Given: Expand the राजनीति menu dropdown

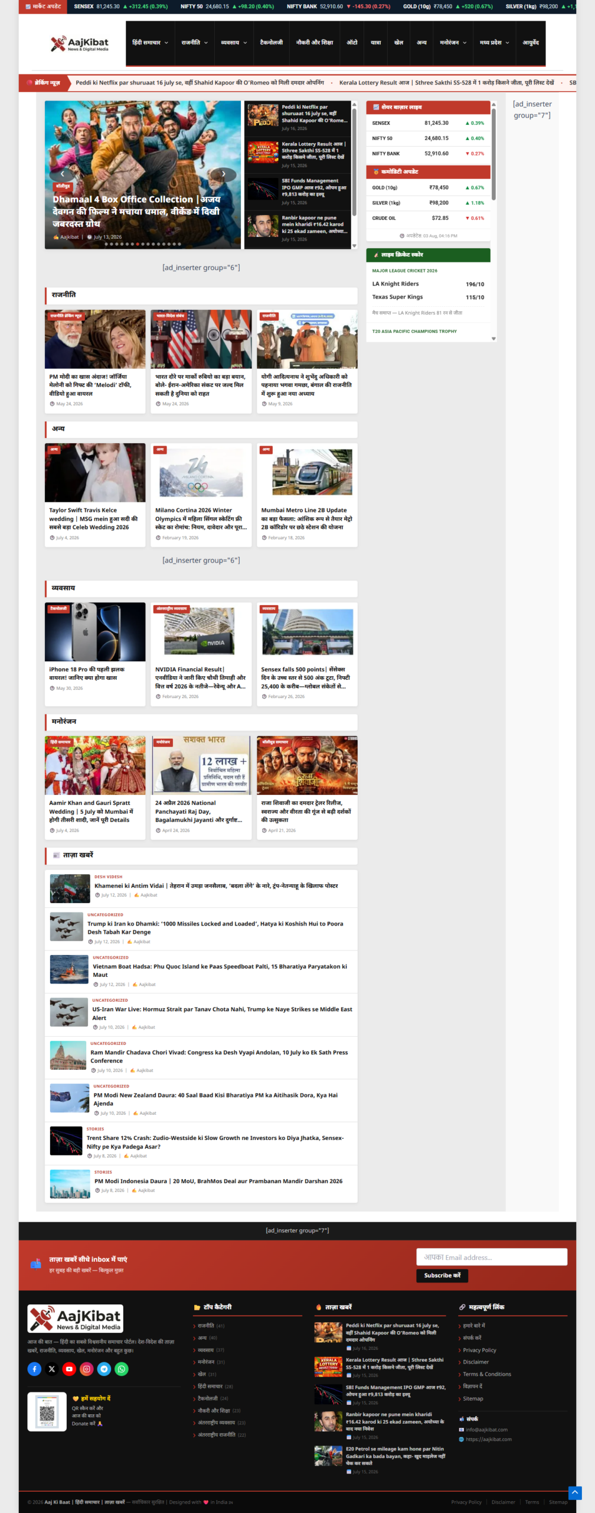Looking at the screenshot, I should pyautogui.click(x=194, y=43).
